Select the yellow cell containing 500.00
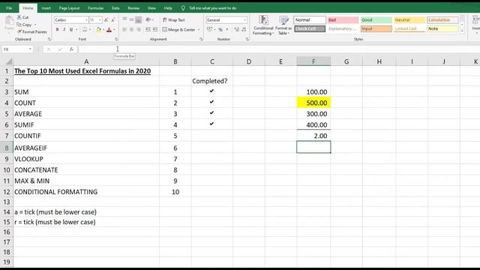Image resolution: width=480 pixels, height=270 pixels. click(x=313, y=103)
